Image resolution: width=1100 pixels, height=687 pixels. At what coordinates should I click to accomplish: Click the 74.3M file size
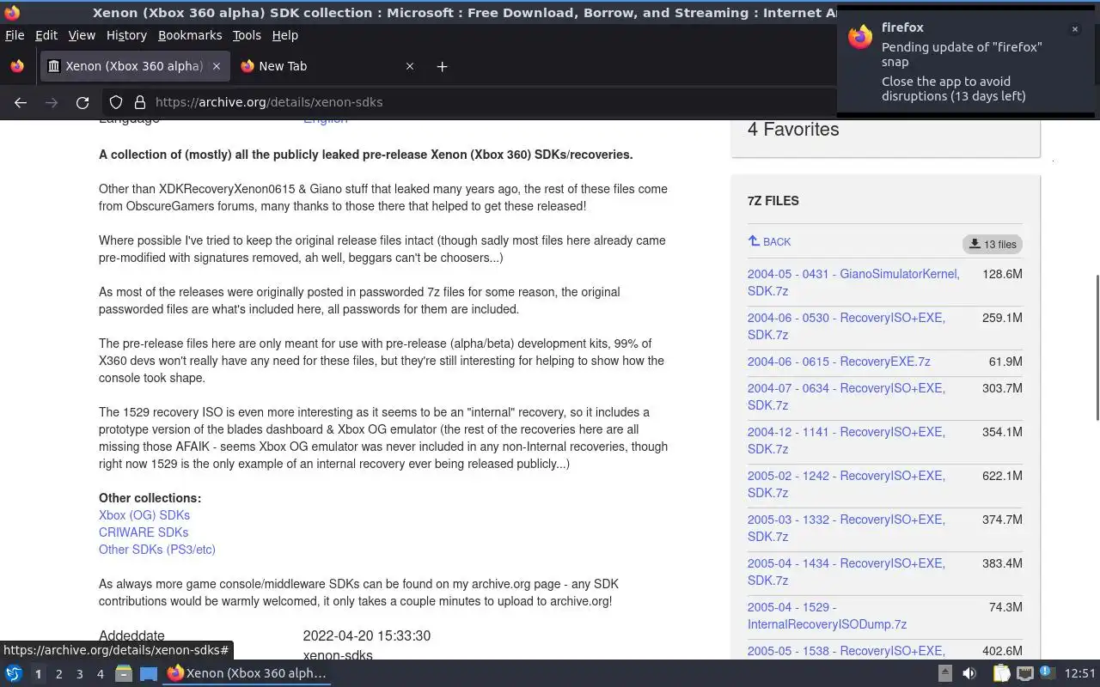tap(1005, 607)
